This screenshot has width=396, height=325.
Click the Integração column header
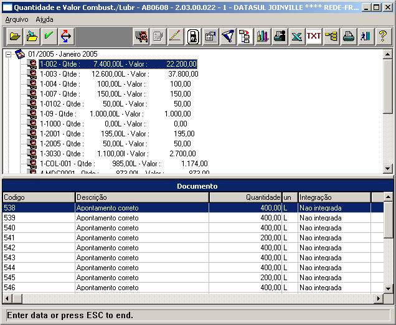pos(334,197)
